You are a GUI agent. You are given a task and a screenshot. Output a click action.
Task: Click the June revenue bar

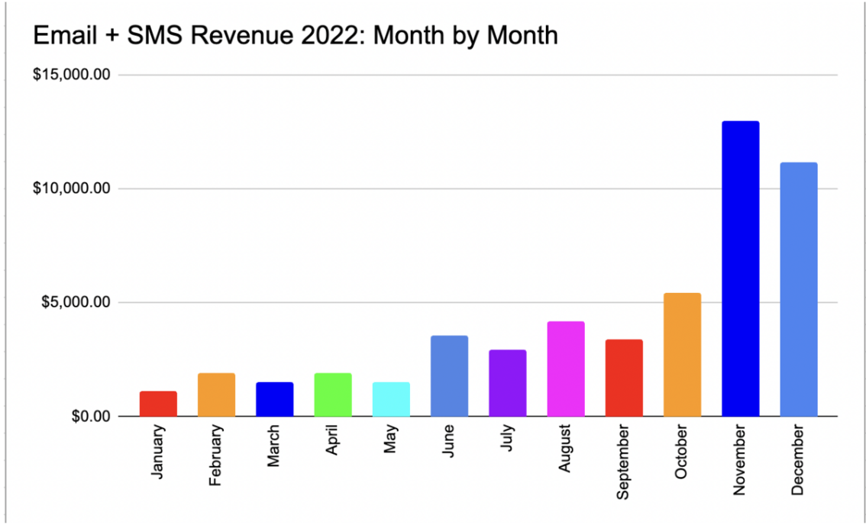(448, 374)
